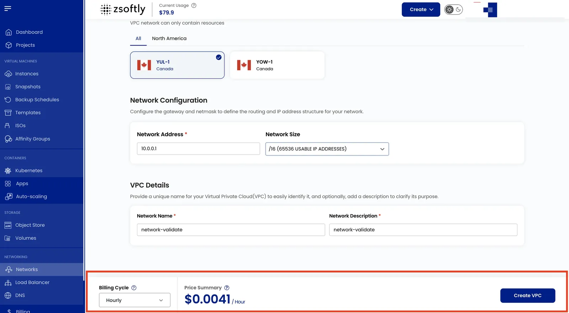Viewport: 569px width, 313px height.
Task: Show Current Usage help tooltip
Action: click(194, 5)
